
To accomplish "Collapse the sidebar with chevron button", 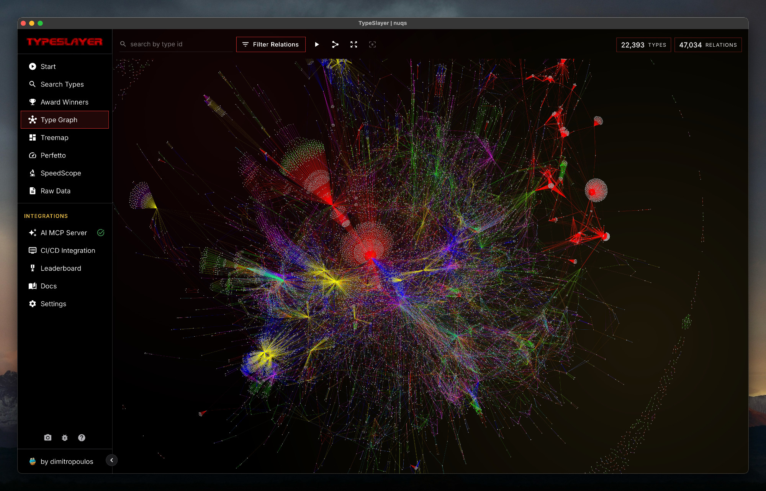I will coord(111,460).
